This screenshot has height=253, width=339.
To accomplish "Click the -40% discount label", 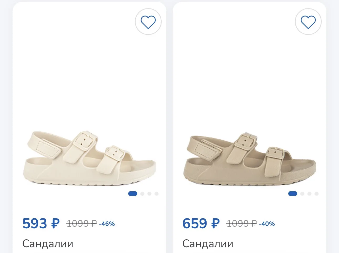I will click(x=267, y=224).
